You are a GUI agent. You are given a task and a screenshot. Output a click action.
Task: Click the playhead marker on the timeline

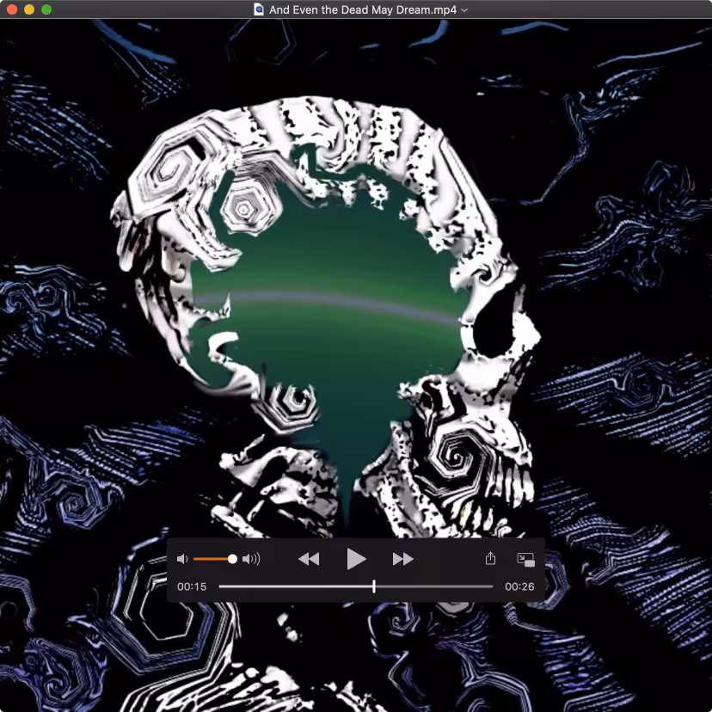[x=374, y=586]
